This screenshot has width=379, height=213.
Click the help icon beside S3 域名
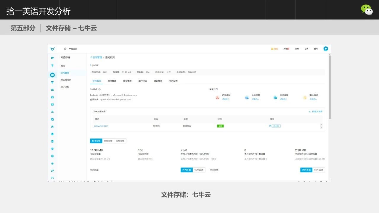[x=99, y=89]
